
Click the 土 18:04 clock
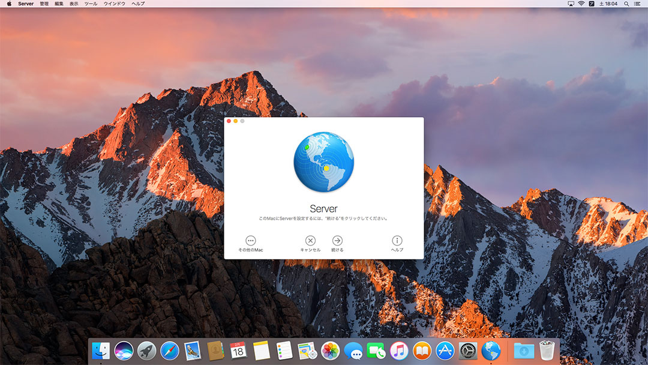(x=608, y=4)
